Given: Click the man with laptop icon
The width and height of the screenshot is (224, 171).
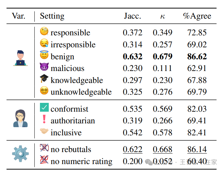Looking at the screenshot, I should [x=20, y=58].
